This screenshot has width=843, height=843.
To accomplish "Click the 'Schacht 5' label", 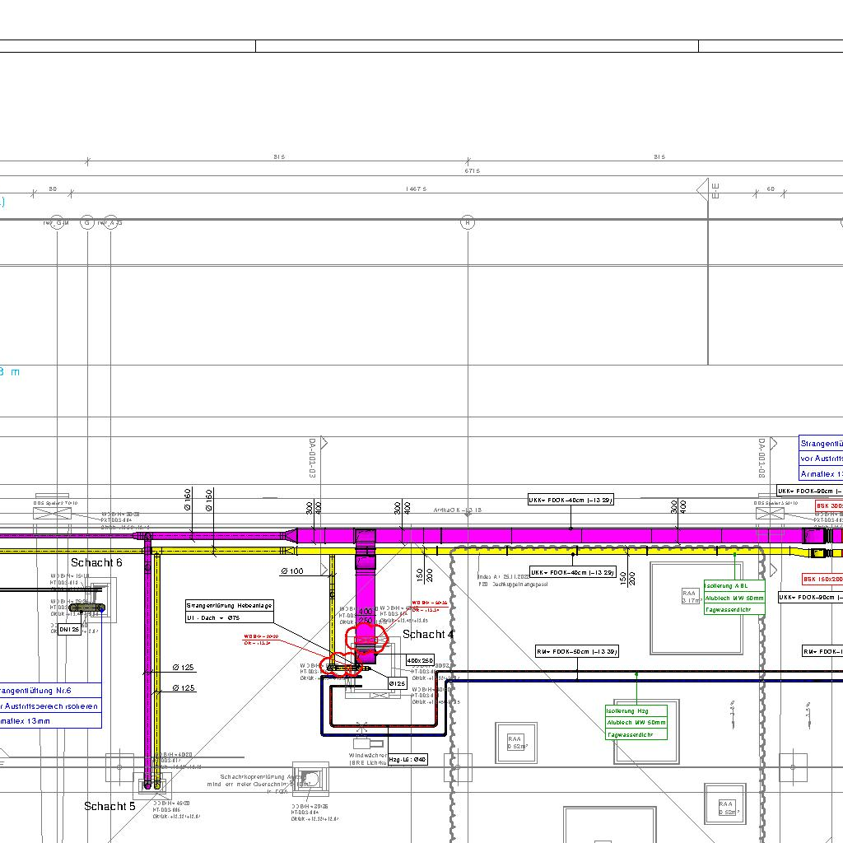I will (109, 806).
